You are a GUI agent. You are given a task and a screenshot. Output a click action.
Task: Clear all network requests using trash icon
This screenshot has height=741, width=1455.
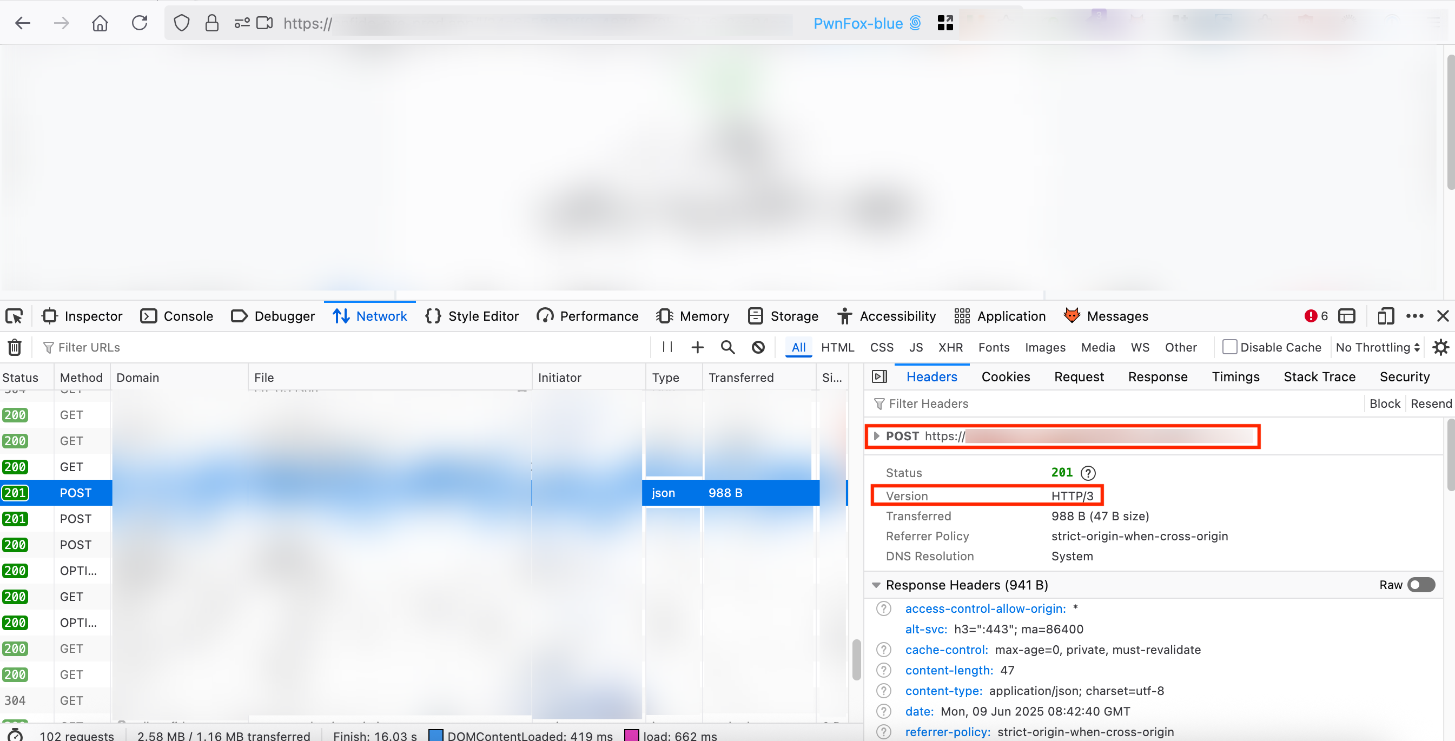pos(14,347)
